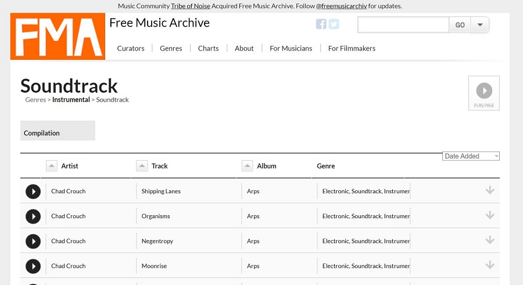Follow the Tribe of Noise link

pyautogui.click(x=191, y=6)
